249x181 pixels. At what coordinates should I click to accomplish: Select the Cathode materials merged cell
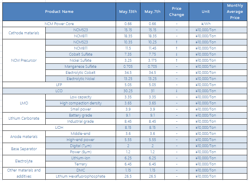(24, 33)
